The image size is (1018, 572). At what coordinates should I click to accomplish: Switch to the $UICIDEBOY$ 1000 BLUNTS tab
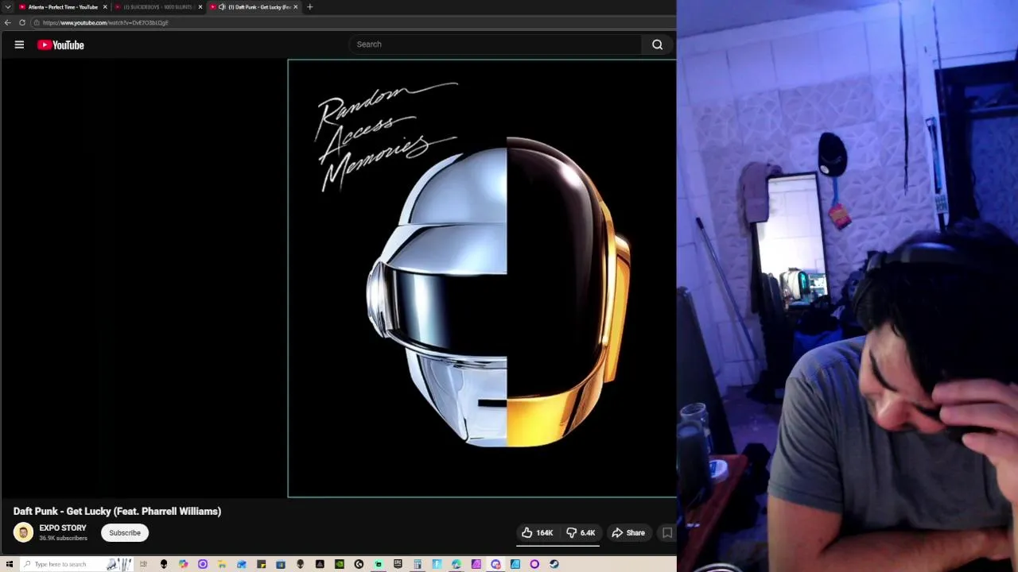click(x=158, y=7)
